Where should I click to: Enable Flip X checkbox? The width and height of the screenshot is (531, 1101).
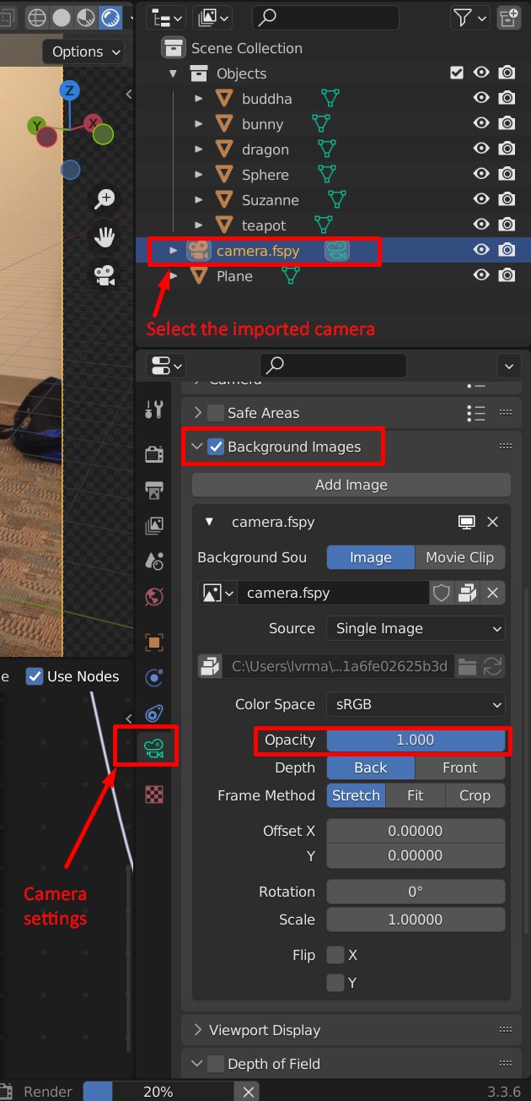point(335,955)
